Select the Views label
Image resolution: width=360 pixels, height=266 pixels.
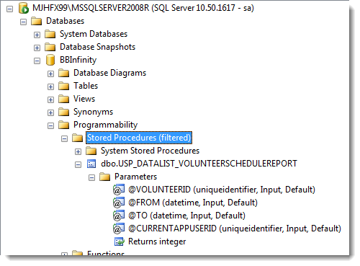tap(84, 99)
